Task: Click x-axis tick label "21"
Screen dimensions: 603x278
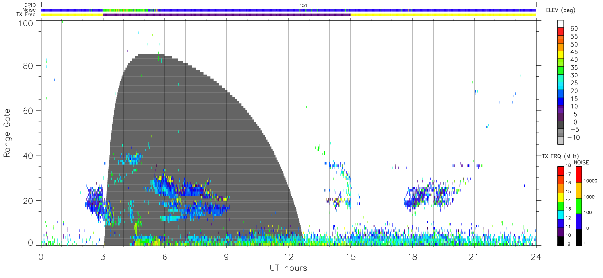Action: 474,256
